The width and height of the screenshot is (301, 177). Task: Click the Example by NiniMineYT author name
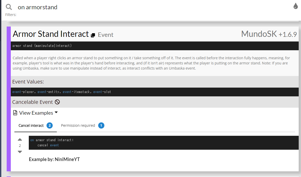[x=67, y=159]
